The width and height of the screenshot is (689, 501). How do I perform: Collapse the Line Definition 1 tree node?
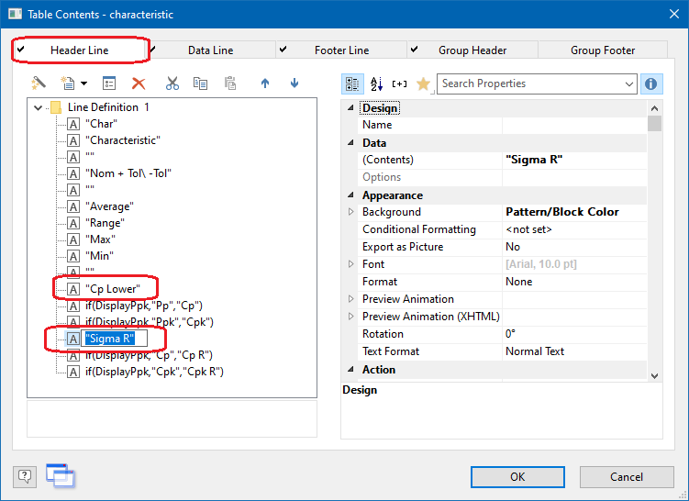(39, 107)
